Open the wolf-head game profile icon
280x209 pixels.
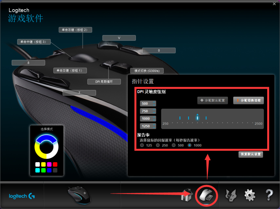(x=231, y=195)
